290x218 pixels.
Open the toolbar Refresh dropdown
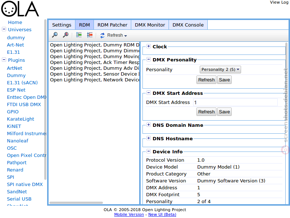click(113, 35)
